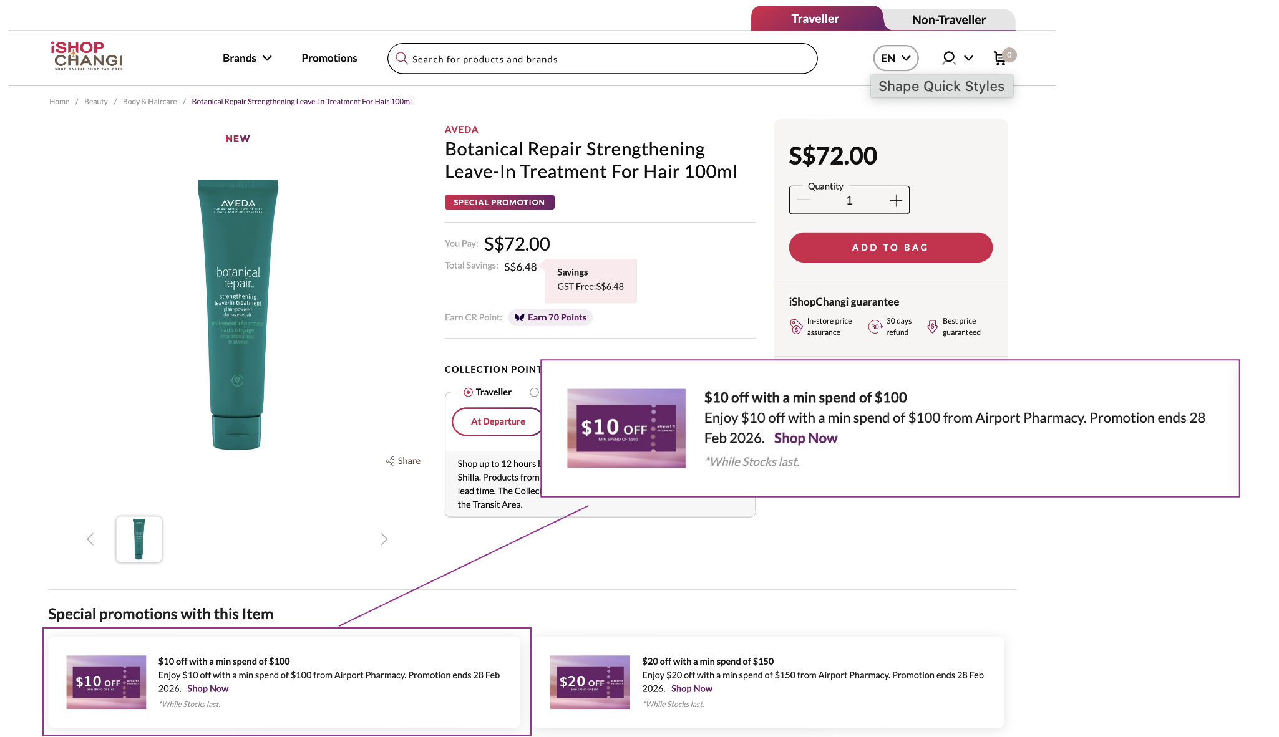Click the Share icon below product image

pyautogui.click(x=391, y=461)
